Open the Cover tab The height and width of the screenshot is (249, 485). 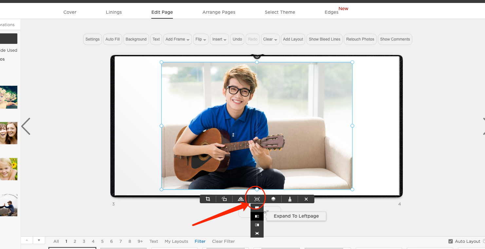pos(70,12)
